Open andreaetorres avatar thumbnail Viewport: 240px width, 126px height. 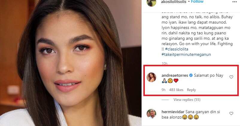coord(151,77)
